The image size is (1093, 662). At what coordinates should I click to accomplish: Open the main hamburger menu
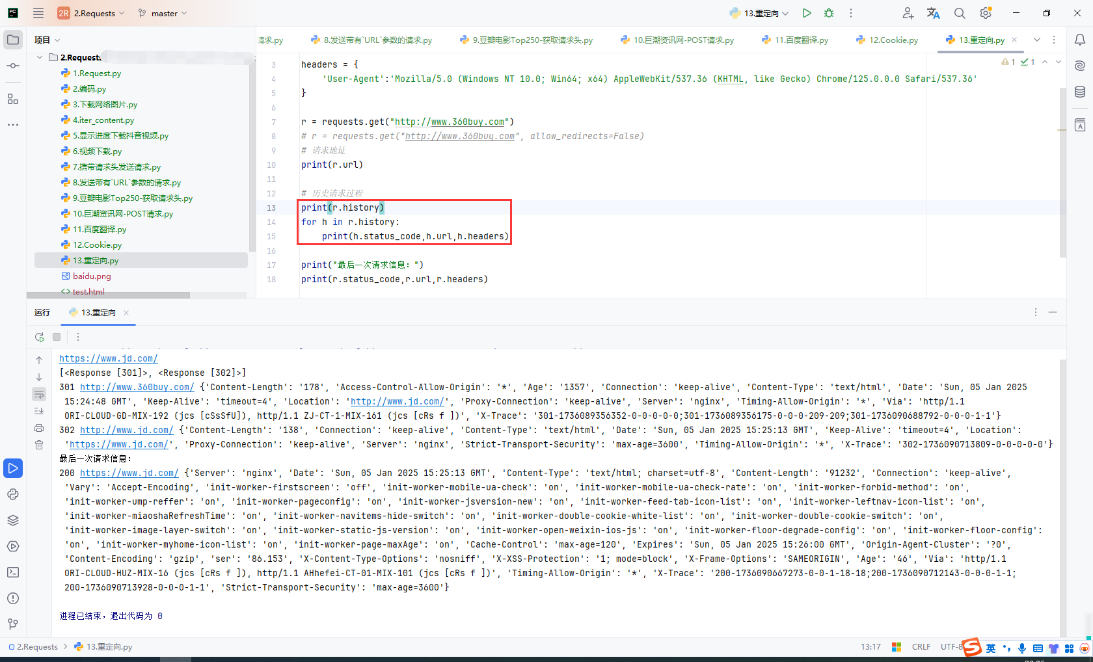click(38, 13)
